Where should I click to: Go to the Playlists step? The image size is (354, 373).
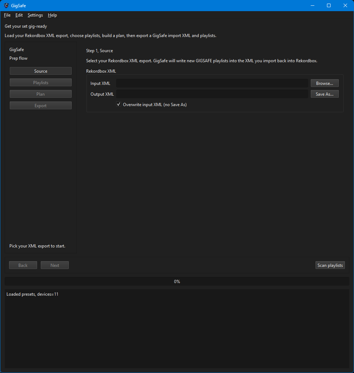click(x=41, y=83)
